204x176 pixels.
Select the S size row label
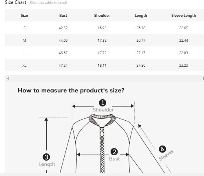pos(24,28)
